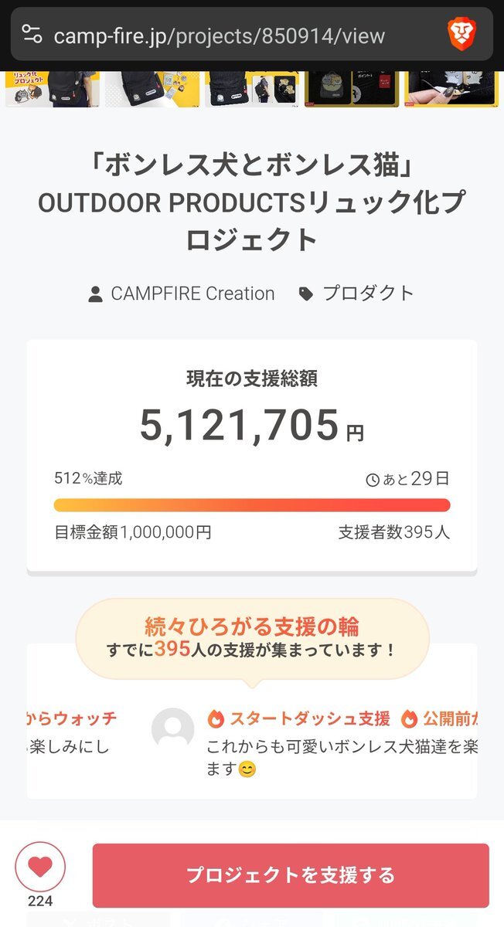Screen dimensions: 504x927
Task: Open the CAMPFIRE Creation owner link
Action: [x=192, y=294]
